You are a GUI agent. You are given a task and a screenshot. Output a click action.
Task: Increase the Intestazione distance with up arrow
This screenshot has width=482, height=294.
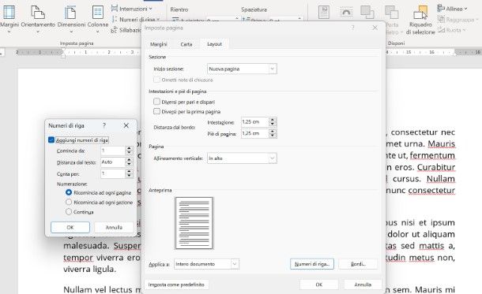pos(273,120)
